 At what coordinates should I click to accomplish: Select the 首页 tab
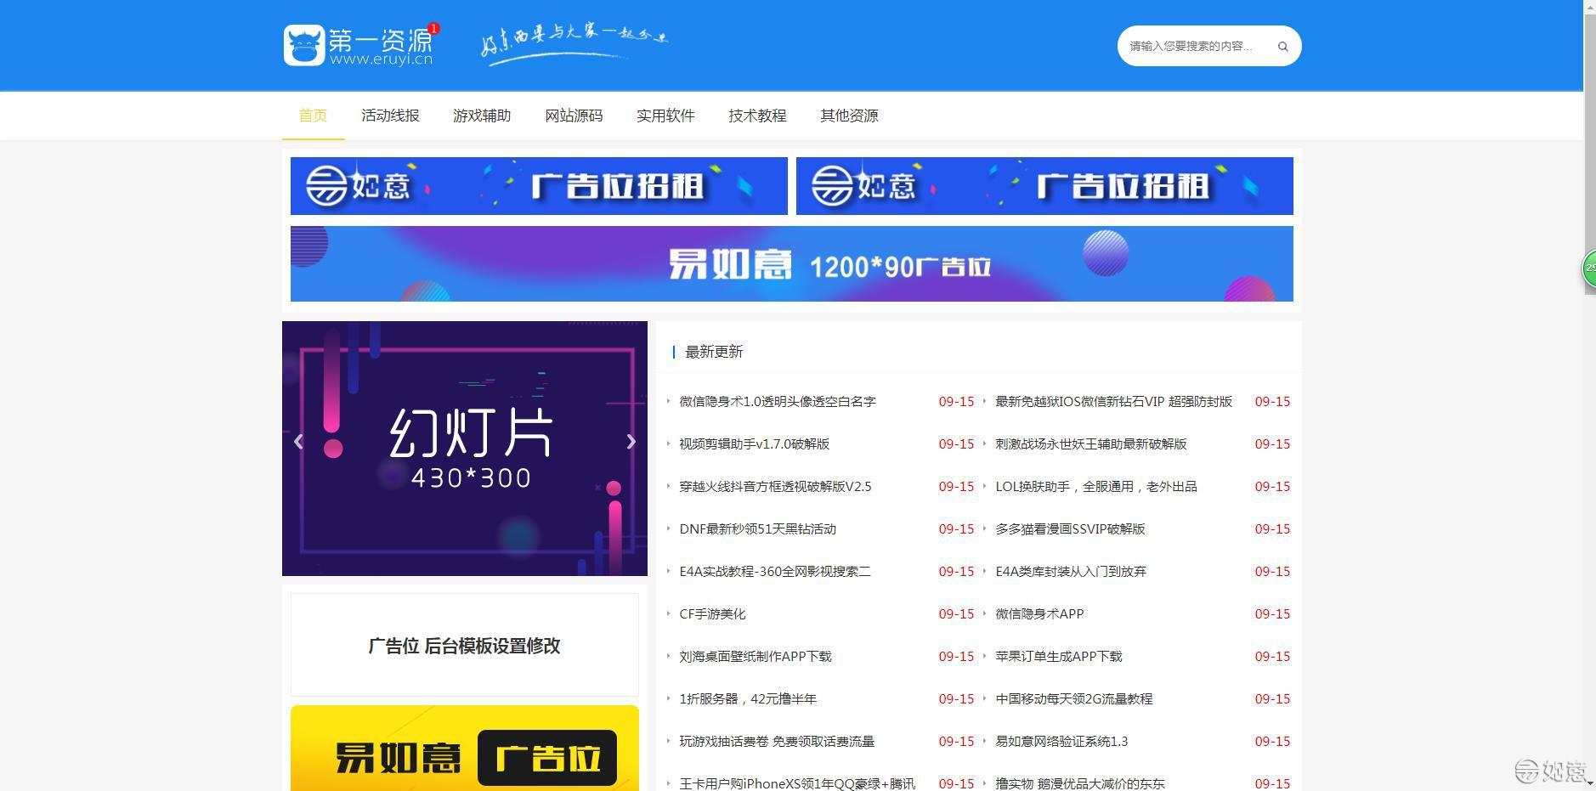tap(312, 116)
